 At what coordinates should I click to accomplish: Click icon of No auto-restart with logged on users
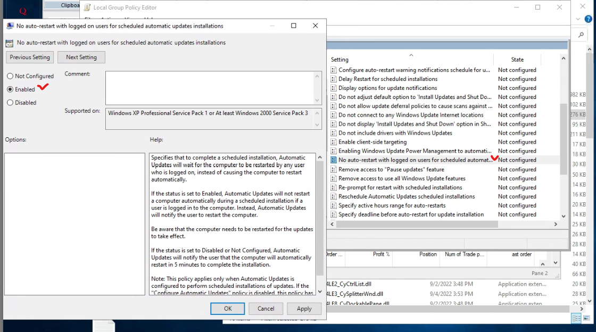click(x=334, y=160)
